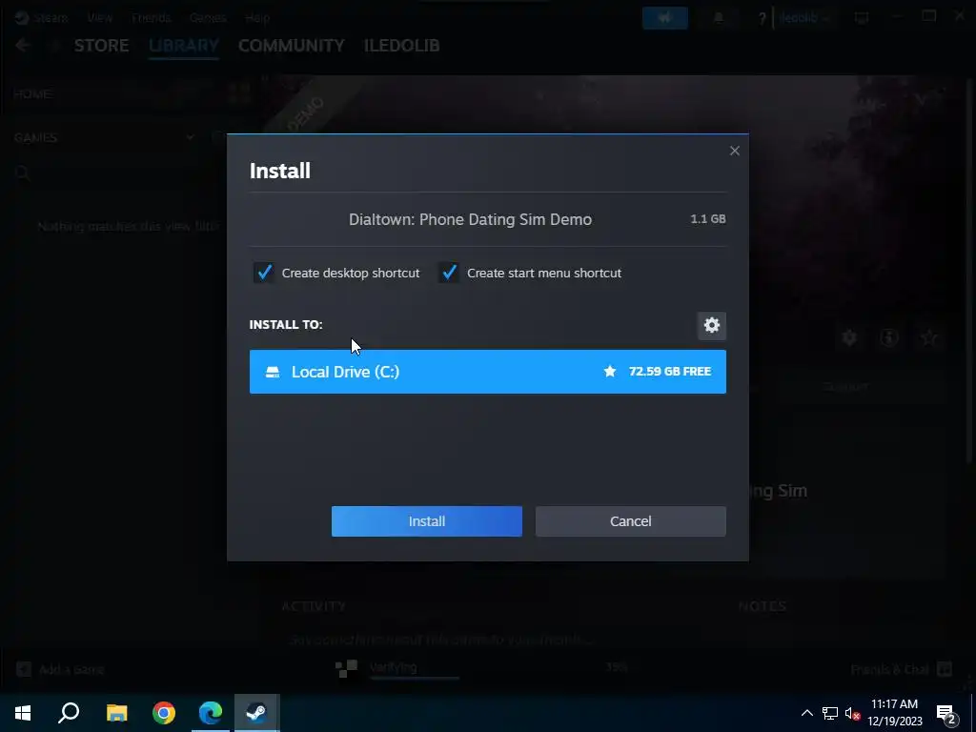Click the 1.1 GB size text
Screen dimensions: 976x732
pyautogui.click(x=708, y=219)
